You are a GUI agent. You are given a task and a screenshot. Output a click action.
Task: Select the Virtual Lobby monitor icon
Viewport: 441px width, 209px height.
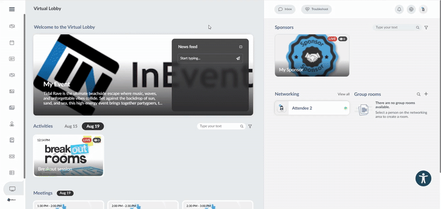pos(12,189)
